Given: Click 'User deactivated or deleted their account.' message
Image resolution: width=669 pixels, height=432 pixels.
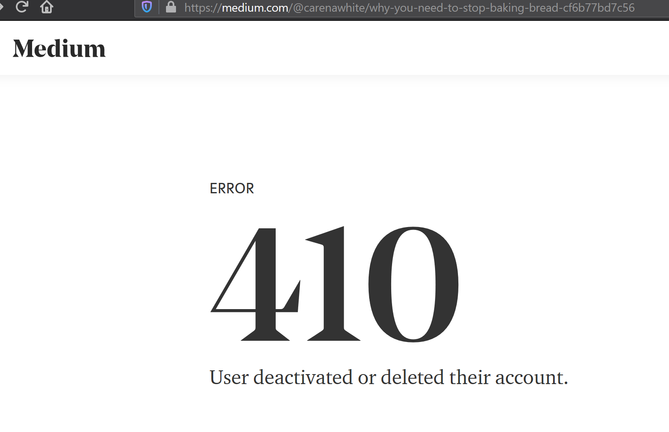Looking at the screenshot, I should (389, 377).
